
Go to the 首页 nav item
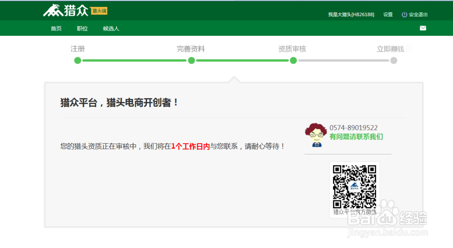(x=56, y=28)
